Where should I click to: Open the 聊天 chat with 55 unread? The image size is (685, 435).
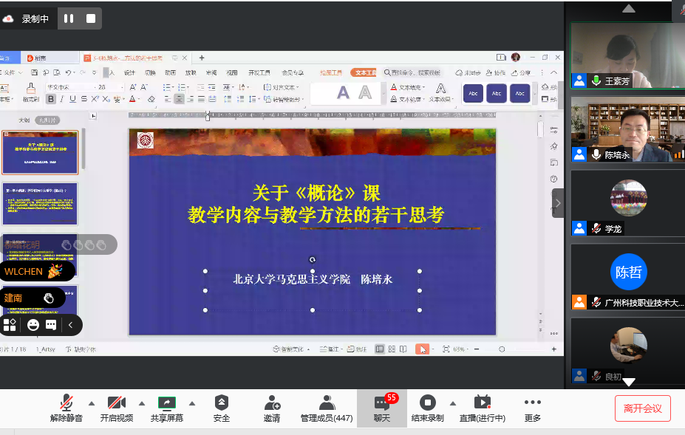tap(381, 403)
